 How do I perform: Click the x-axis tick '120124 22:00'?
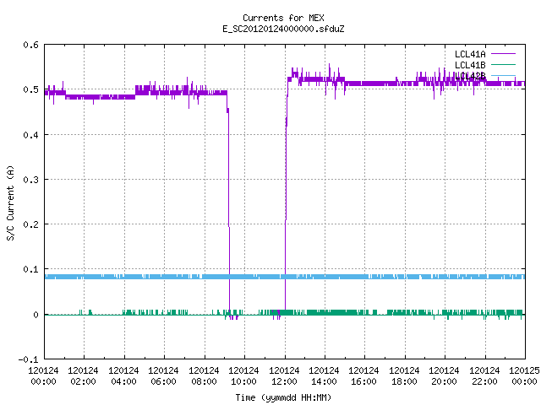[484, 376]
